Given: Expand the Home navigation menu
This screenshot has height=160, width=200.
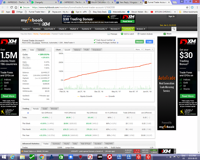Looking at the screenshot, I should point(26,29).
